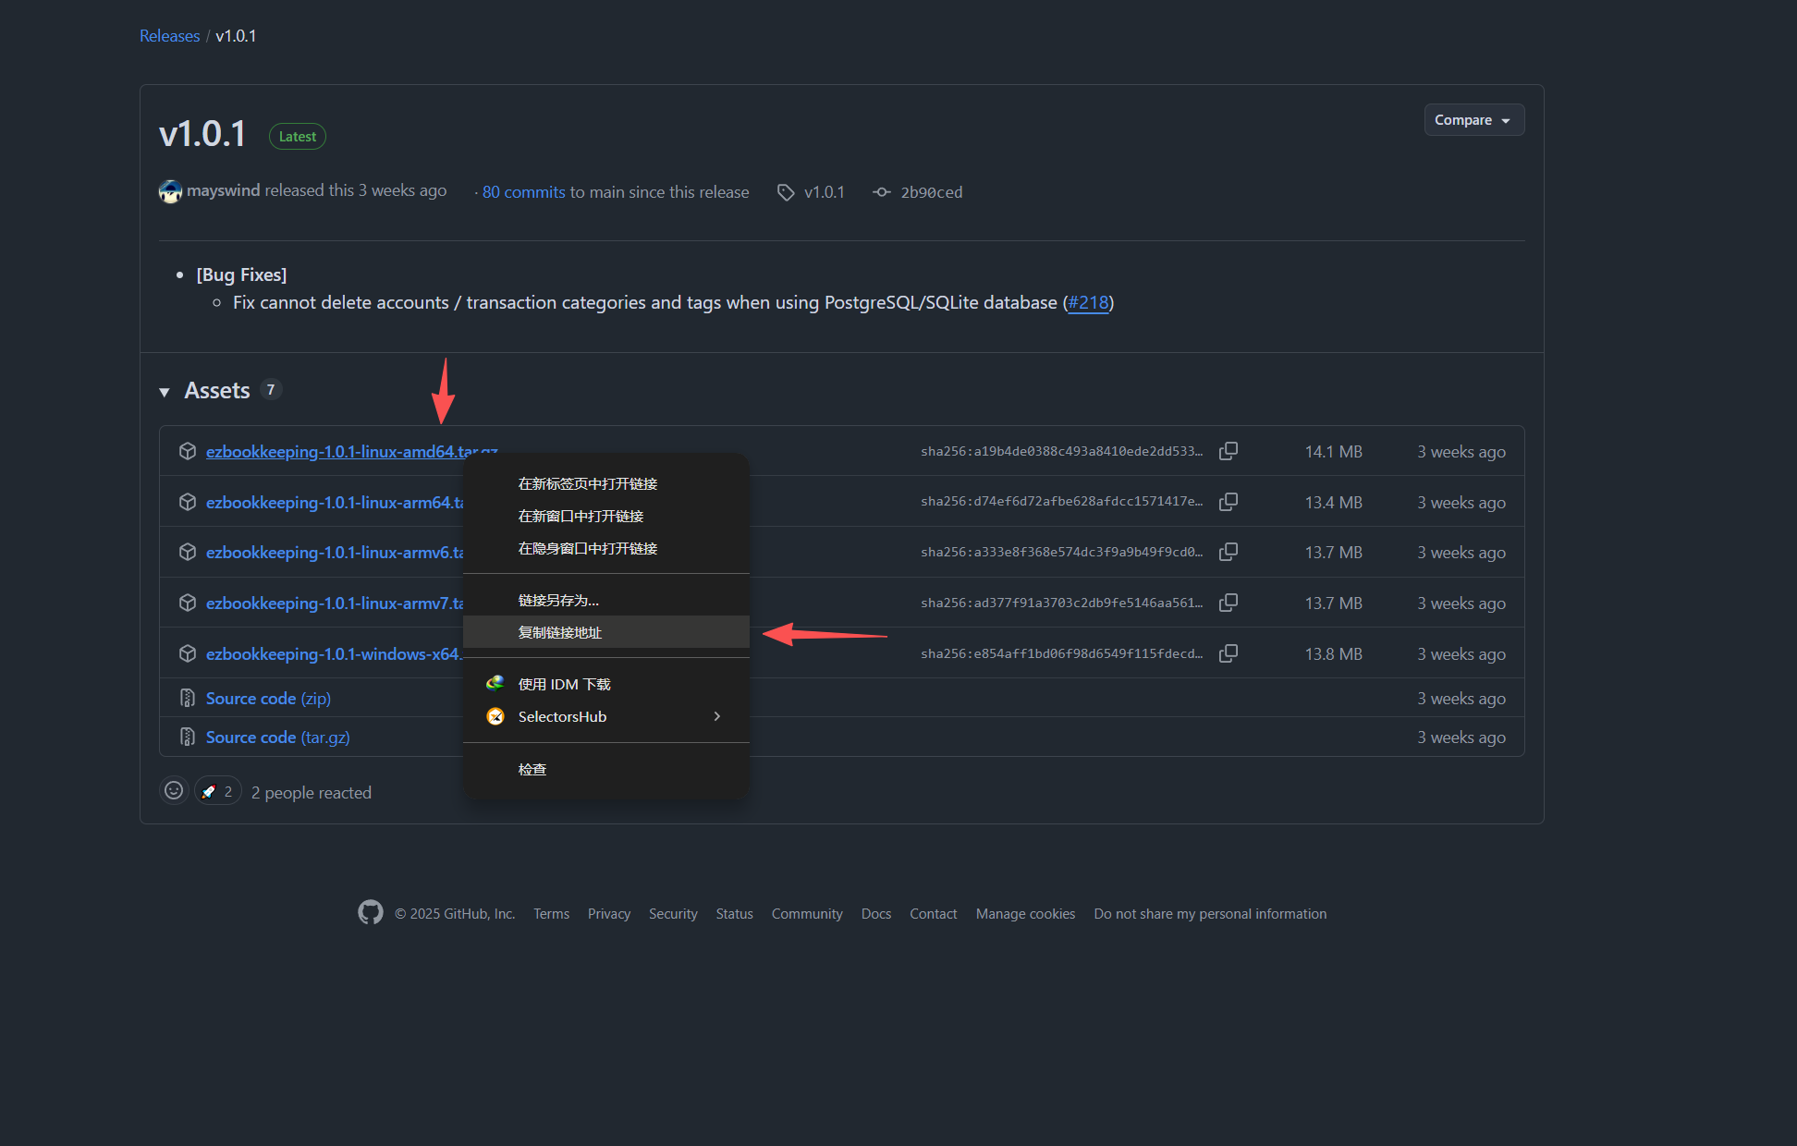Select 使用 IDM 下载 menu entry

(x=564, y=684)
